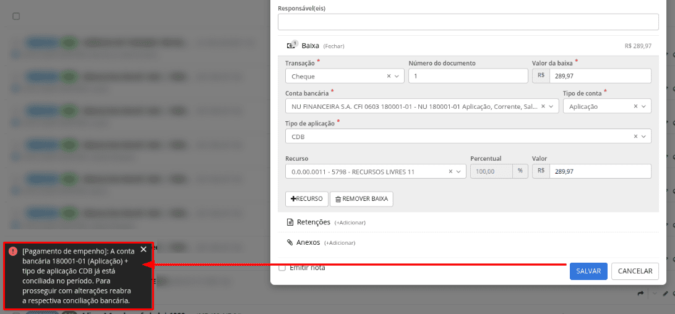Click the REMOVER BAIXA button
The width and height of the screenshot is (675, 314).
point(361,199)
